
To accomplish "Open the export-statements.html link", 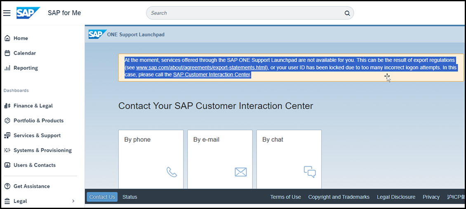I will 201,67.
